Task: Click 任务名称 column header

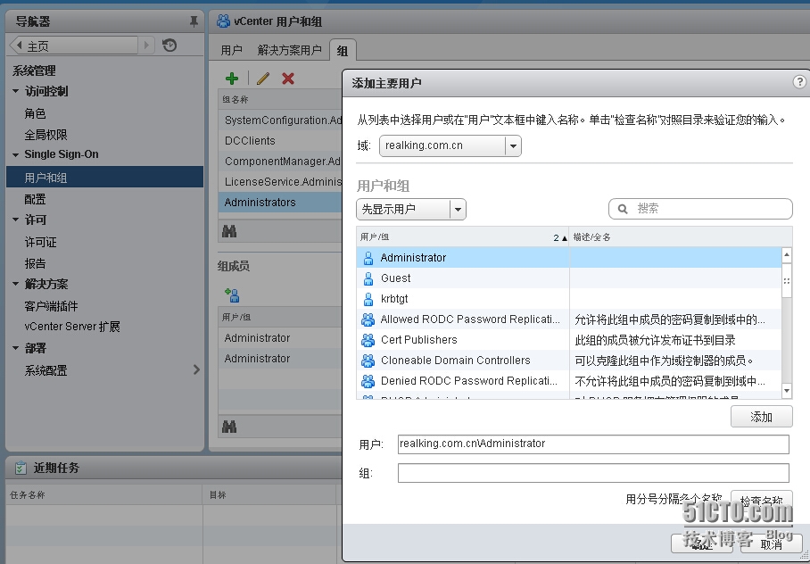Action: [x=103, y=494]
